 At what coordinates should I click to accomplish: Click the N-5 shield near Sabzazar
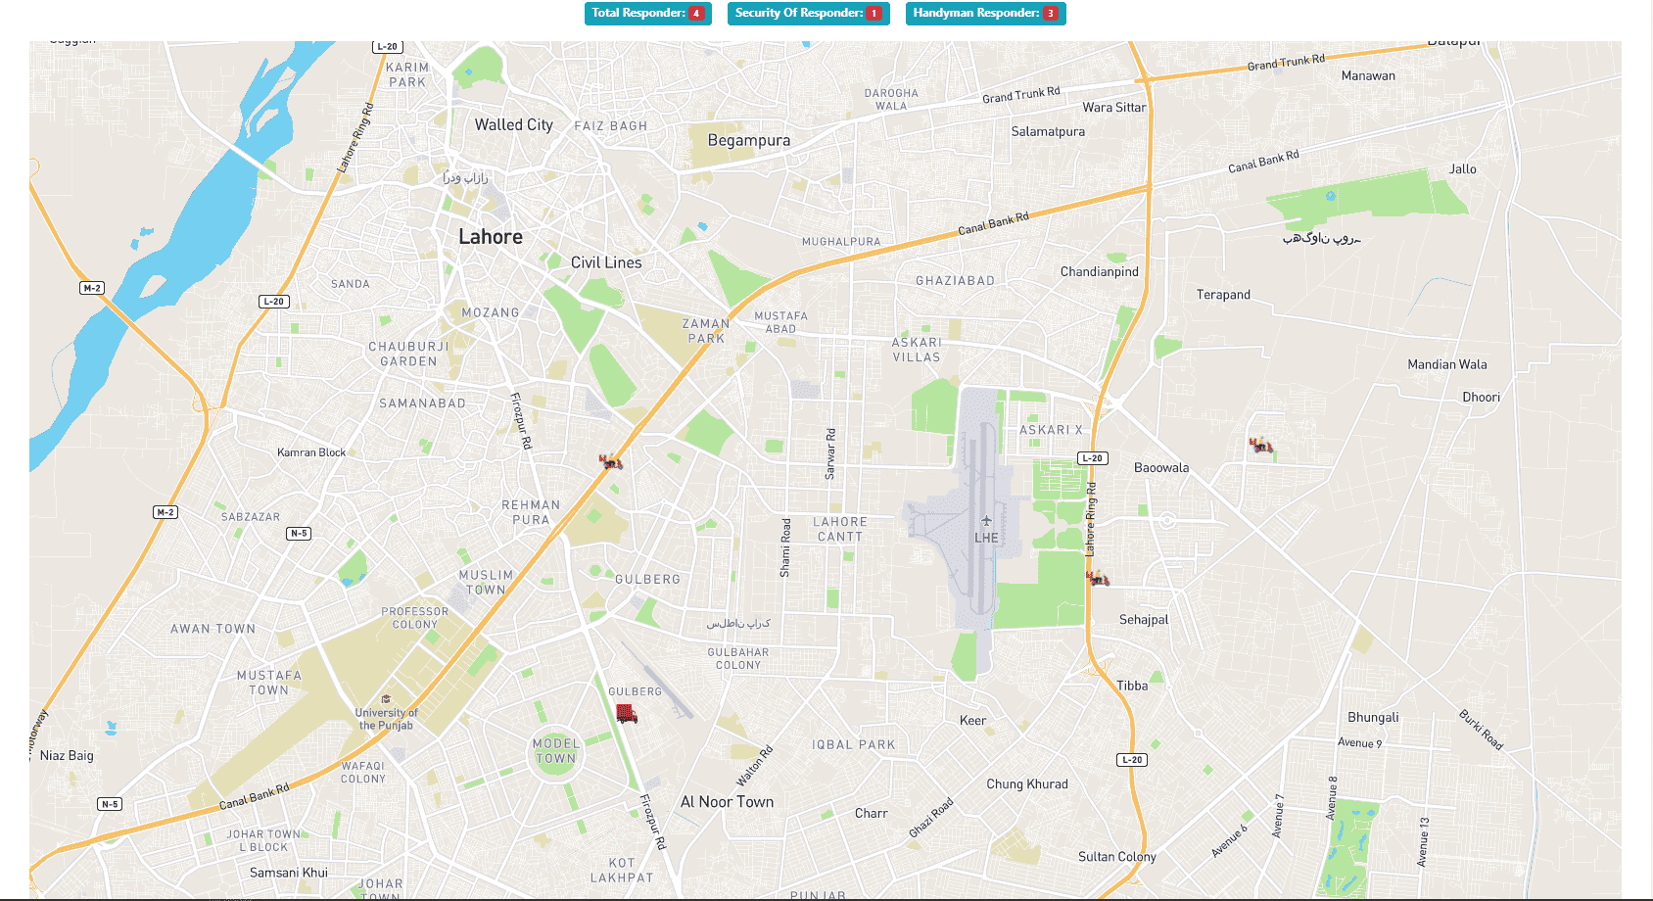pos(299,534)
